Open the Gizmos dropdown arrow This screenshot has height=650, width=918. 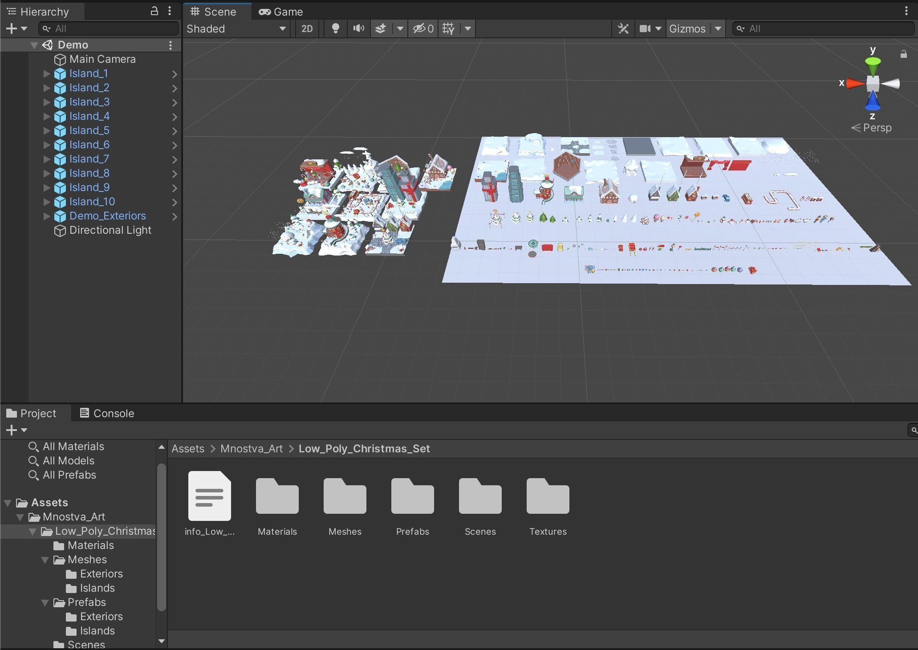(718, 28)
